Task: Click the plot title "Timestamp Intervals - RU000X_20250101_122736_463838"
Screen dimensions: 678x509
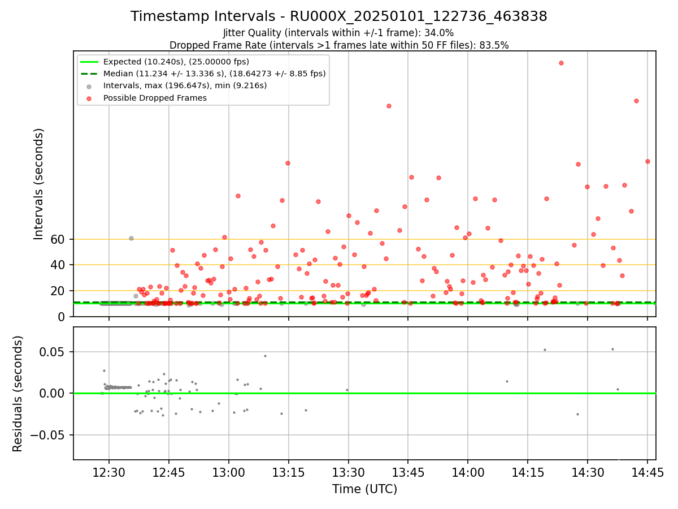Action: [339, 16]
